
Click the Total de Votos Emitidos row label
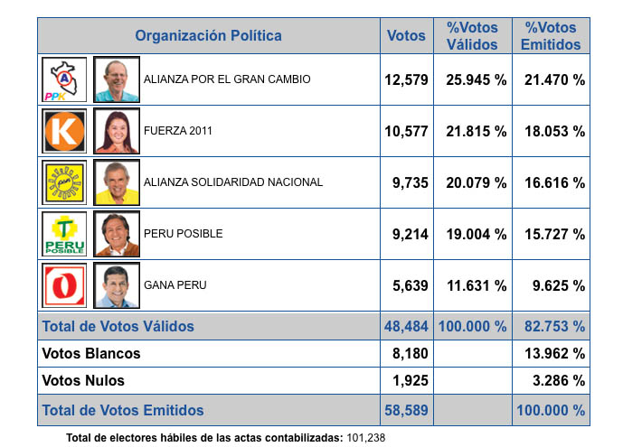coord(123,410)
